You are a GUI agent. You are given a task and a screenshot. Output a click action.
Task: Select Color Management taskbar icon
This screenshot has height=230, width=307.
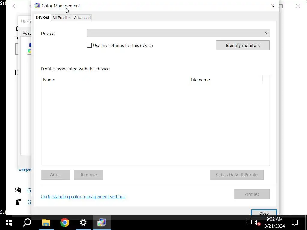click(x=102, y=223)
